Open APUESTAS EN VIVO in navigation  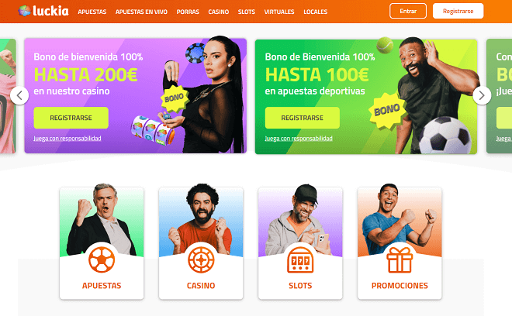point(141,12)
